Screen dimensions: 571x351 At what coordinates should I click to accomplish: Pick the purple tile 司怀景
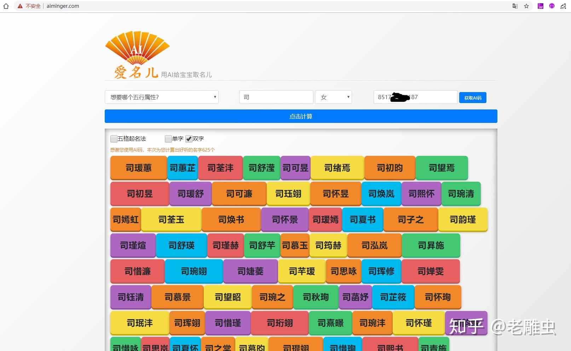(285, 220)
